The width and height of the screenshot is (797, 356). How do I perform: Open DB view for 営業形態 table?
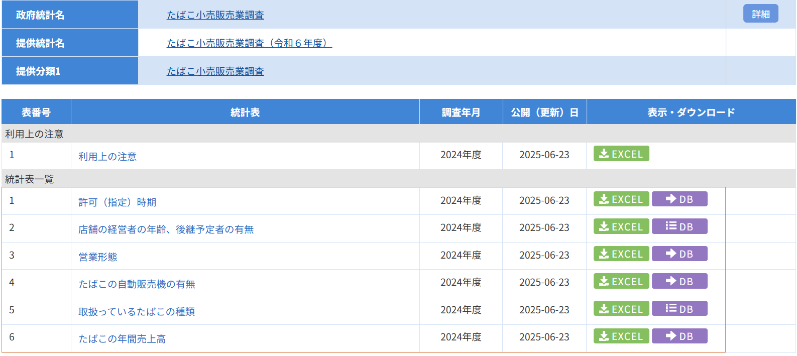[679, 254]
